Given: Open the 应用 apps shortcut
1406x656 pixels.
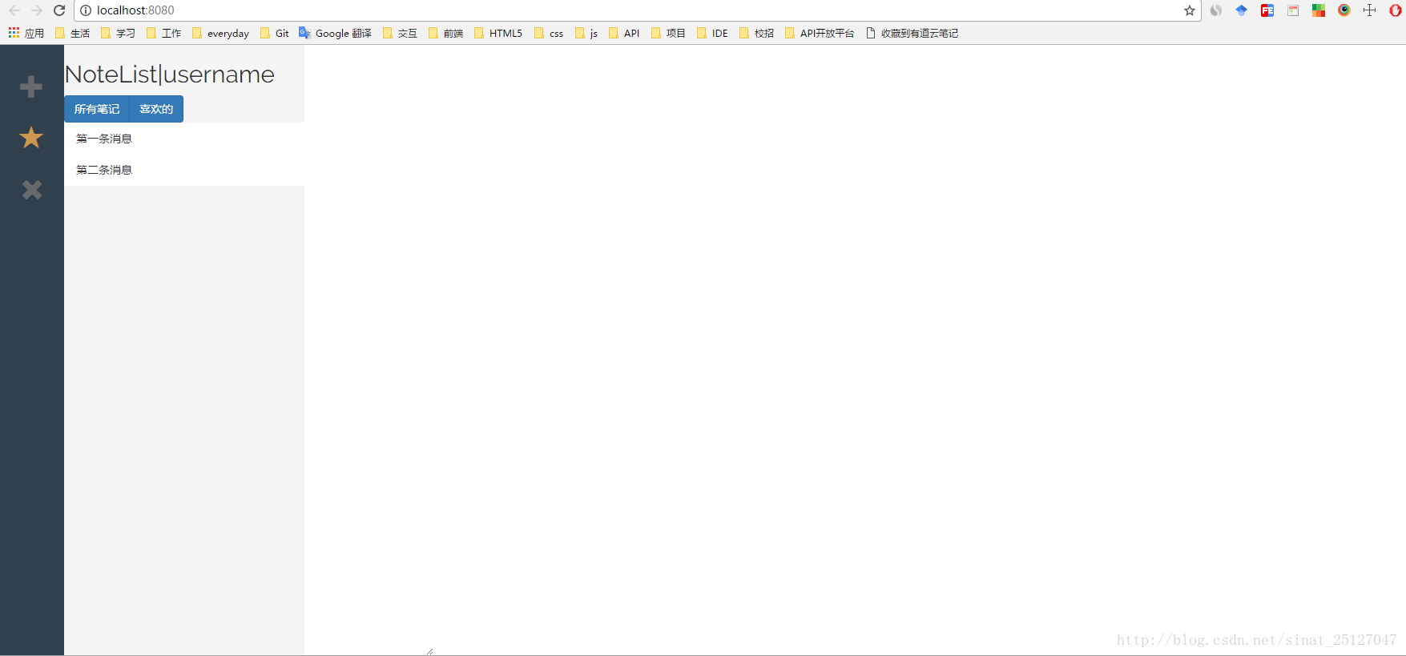Looking at the screenshot, I should point(26,33).
